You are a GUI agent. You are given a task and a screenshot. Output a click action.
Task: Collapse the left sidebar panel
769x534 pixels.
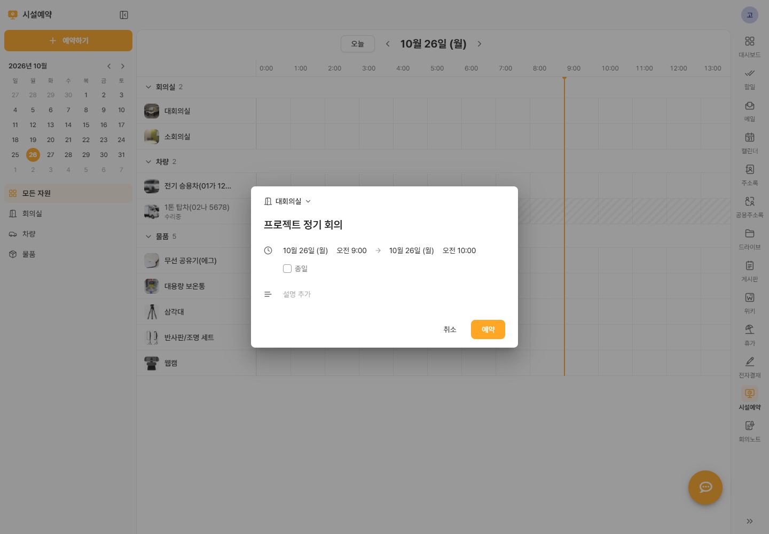(x=124, y=15)
